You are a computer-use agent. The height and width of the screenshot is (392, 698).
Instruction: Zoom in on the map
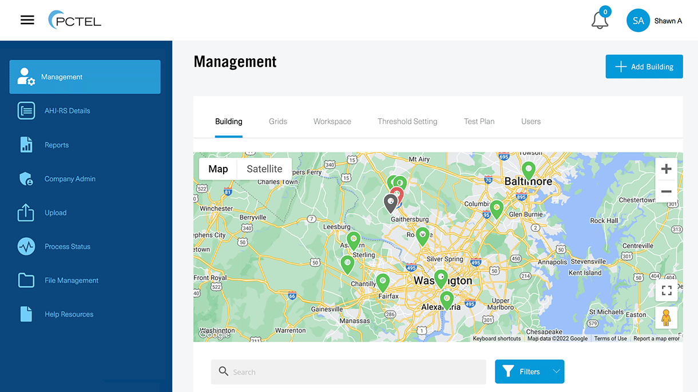tap(666, 169)
